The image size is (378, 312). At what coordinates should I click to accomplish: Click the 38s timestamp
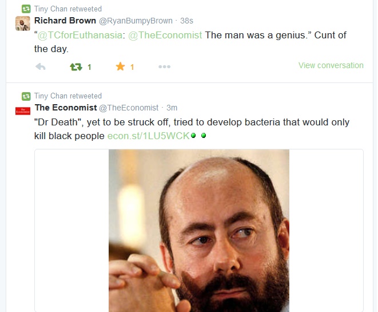tap(186, 21)
